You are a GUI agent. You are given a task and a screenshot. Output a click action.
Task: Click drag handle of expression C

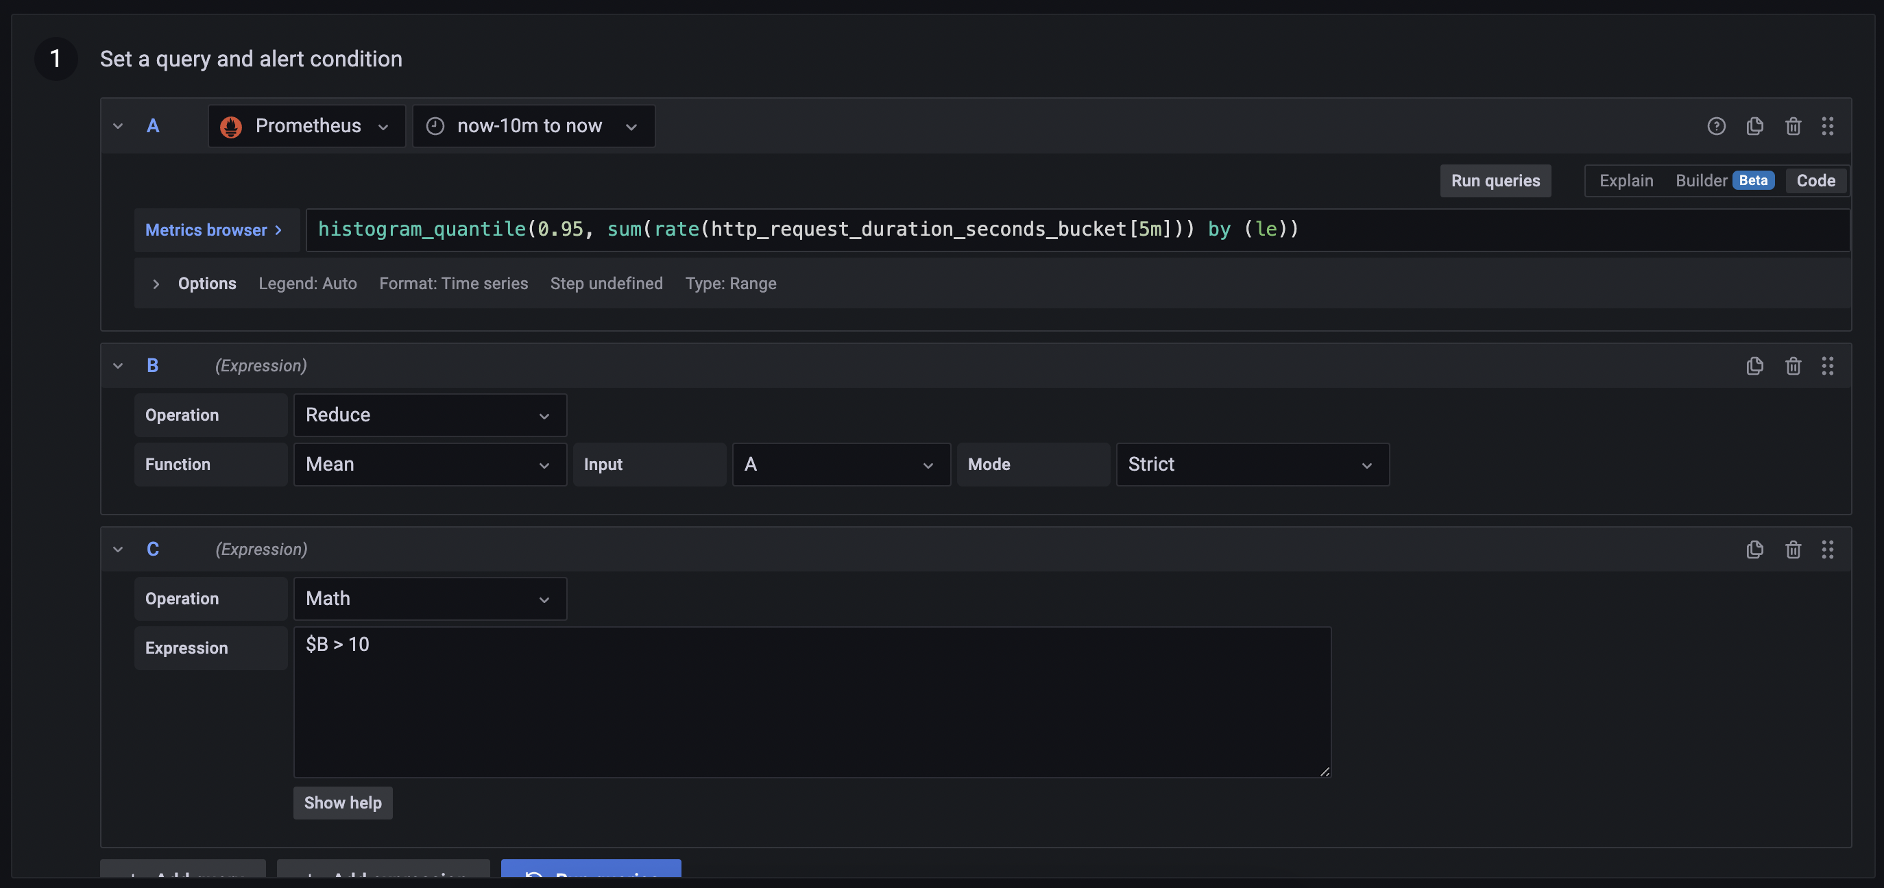(1827, 549)
